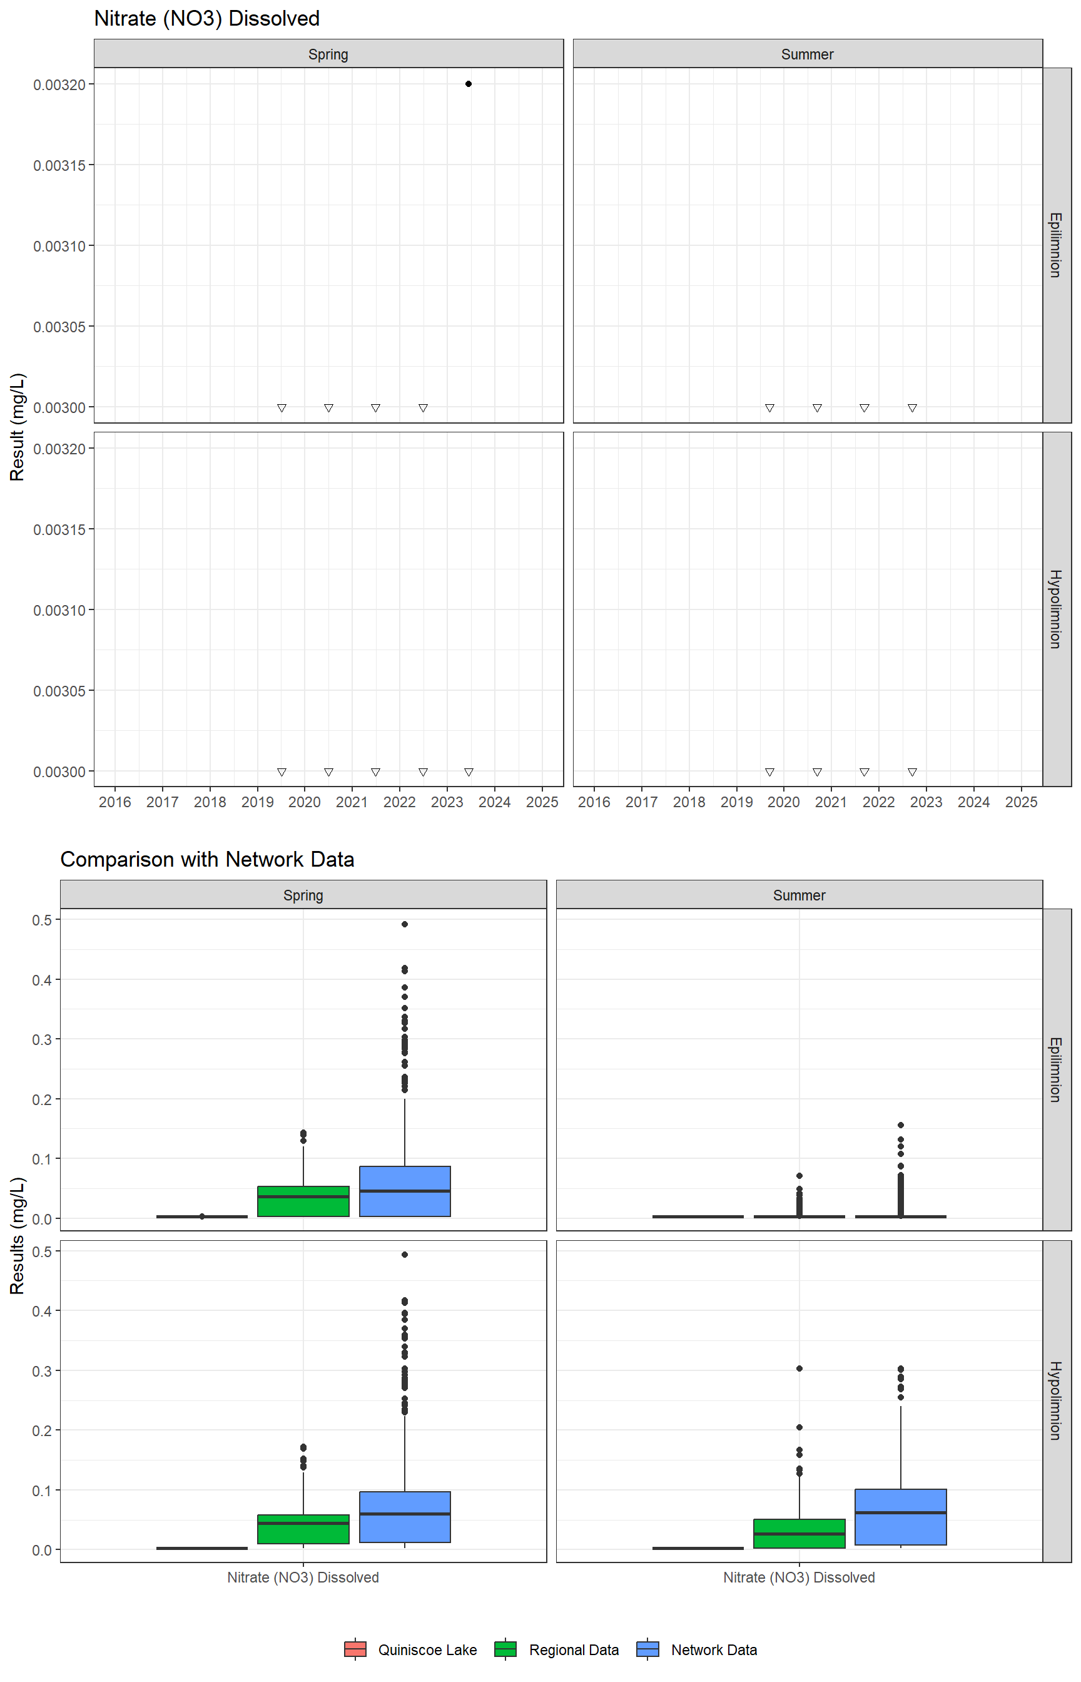Click the green Regional box in Spring Epilimnion comparison
Screen dimensions: 1081x1682
coord(303,1201)
